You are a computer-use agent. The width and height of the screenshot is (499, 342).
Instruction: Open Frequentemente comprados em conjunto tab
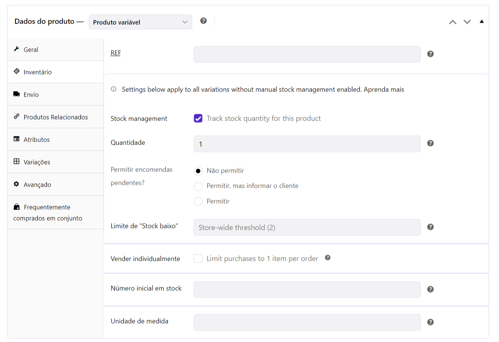pos(55,213)
